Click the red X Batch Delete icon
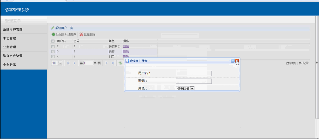Image resolution: width=319 pixels, height=139 pixels. coord(81,34)
